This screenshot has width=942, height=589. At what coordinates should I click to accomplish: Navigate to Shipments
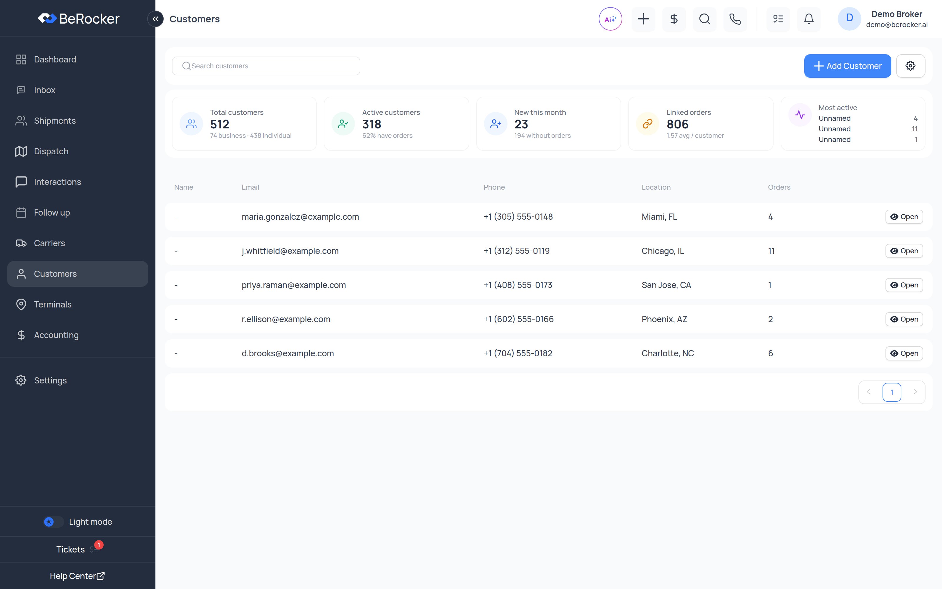pos(77,121)
